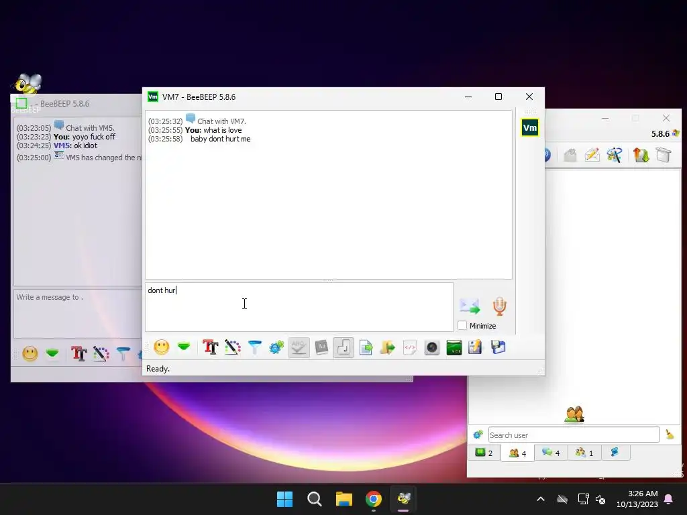687x515 pixels.
Task: Click the Search user field
Action: point(574,435)
